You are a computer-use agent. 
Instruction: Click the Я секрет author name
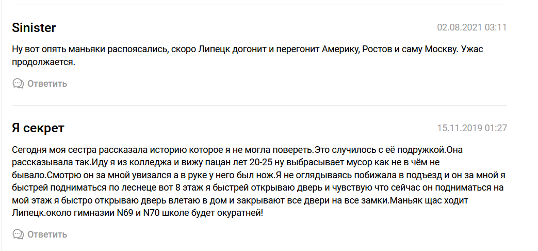pyautogui.click(x=38, y=128)
